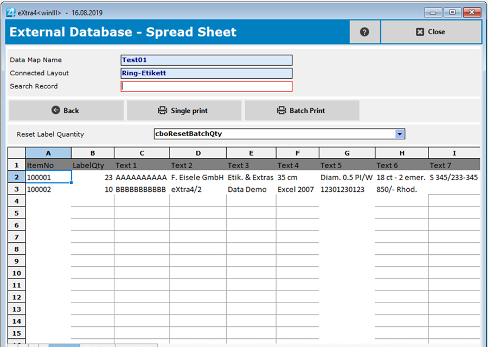Click the cell containing F. Eisele GmbH

(197, 177)
